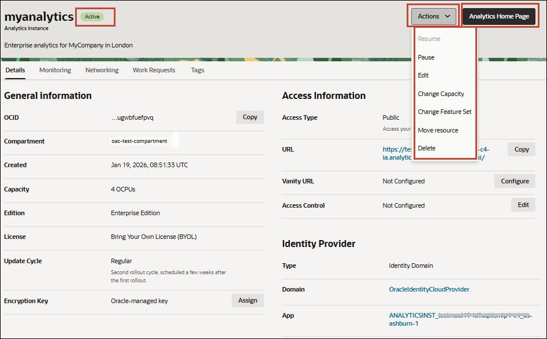547x339 pixels.
Task: Copy the OCID value
Action: click(250, 117)
